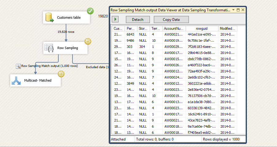Click 'Total rows: 0, buffers: 0' status text

tap(155, 139)
